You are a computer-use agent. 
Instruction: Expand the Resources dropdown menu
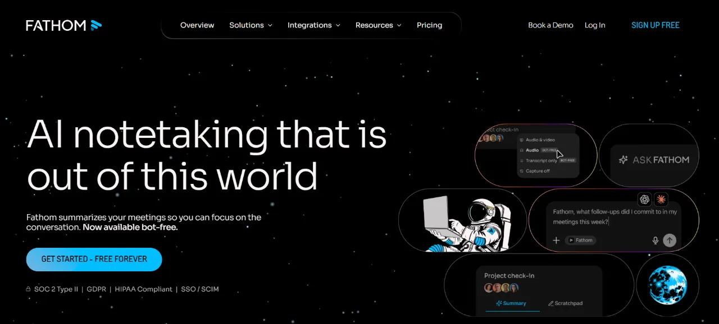pos(378,25)
